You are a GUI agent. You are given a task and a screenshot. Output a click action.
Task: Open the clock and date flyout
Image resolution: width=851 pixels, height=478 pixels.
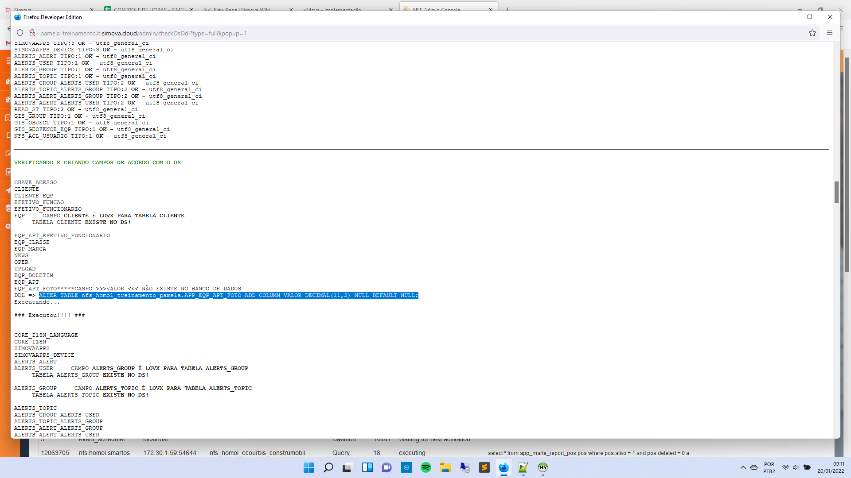tap(831, 468)
